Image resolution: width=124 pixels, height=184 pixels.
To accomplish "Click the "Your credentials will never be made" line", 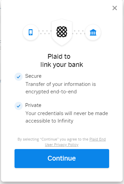I will click(x=67, y=113).
